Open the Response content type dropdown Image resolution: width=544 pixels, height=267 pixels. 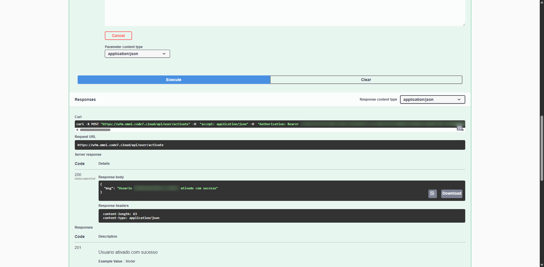coord(432,99)
